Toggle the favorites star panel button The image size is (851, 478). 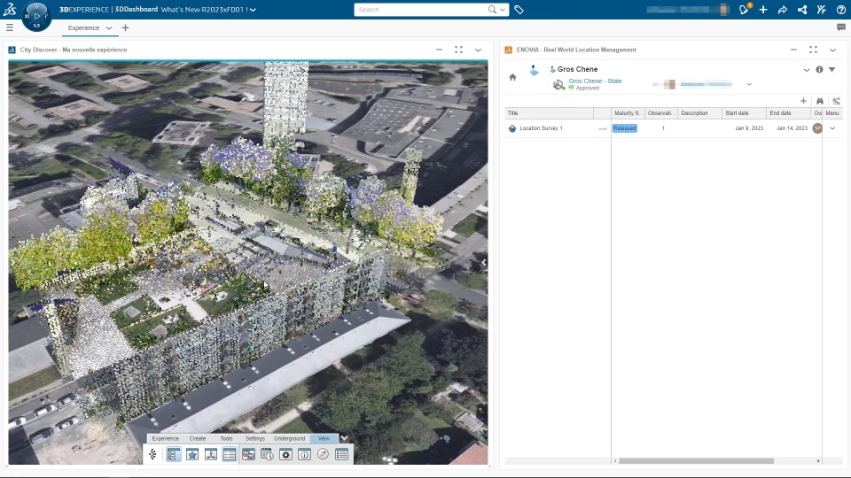192,454
